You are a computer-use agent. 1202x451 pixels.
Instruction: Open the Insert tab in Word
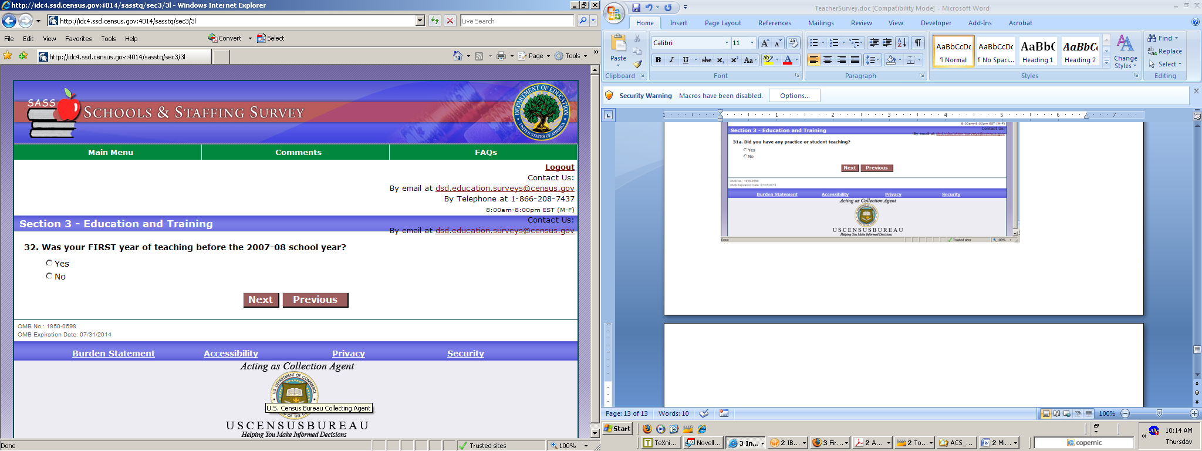coord(678,23)
